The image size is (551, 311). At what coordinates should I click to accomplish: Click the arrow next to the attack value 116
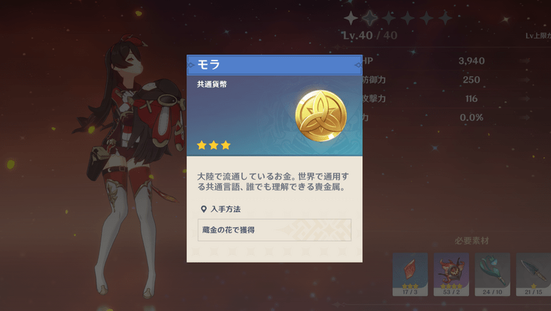pos(525,98)
